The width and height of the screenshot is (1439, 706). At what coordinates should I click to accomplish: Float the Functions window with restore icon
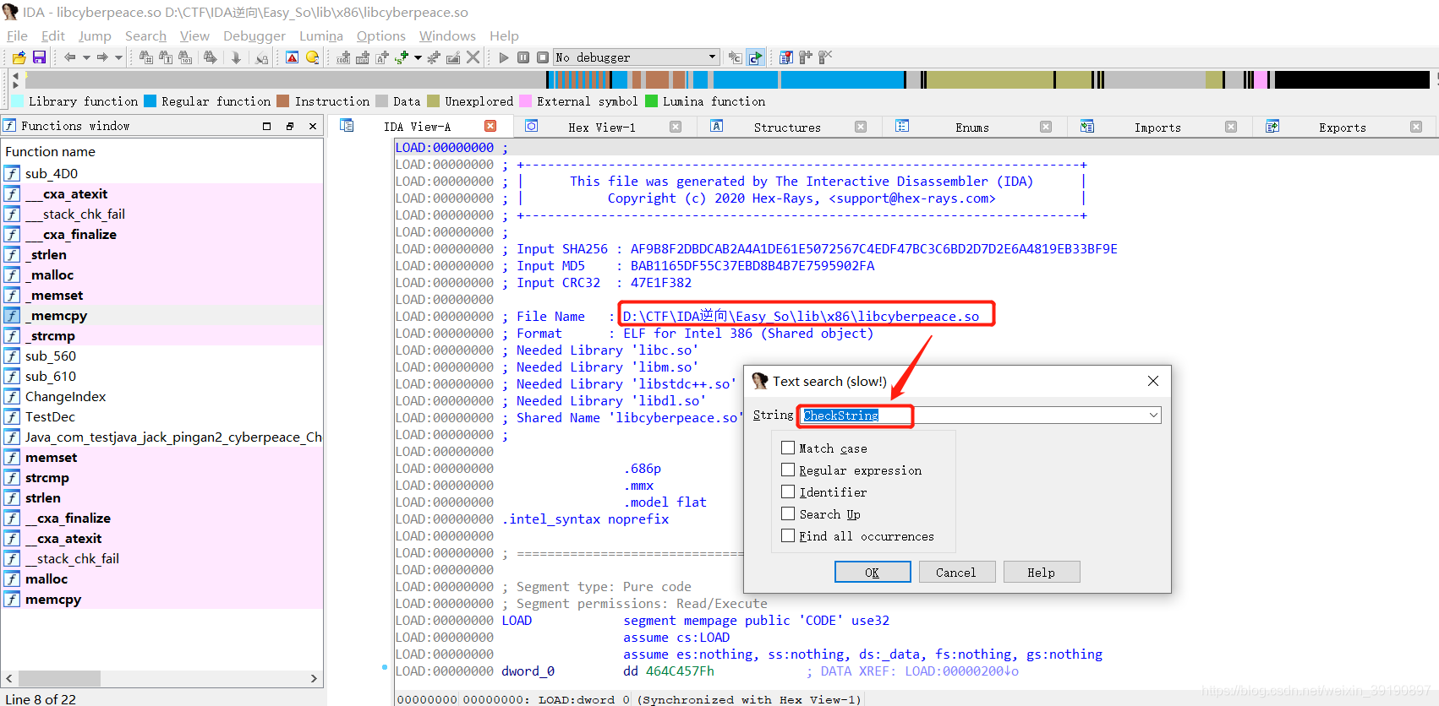click(290, 126)
